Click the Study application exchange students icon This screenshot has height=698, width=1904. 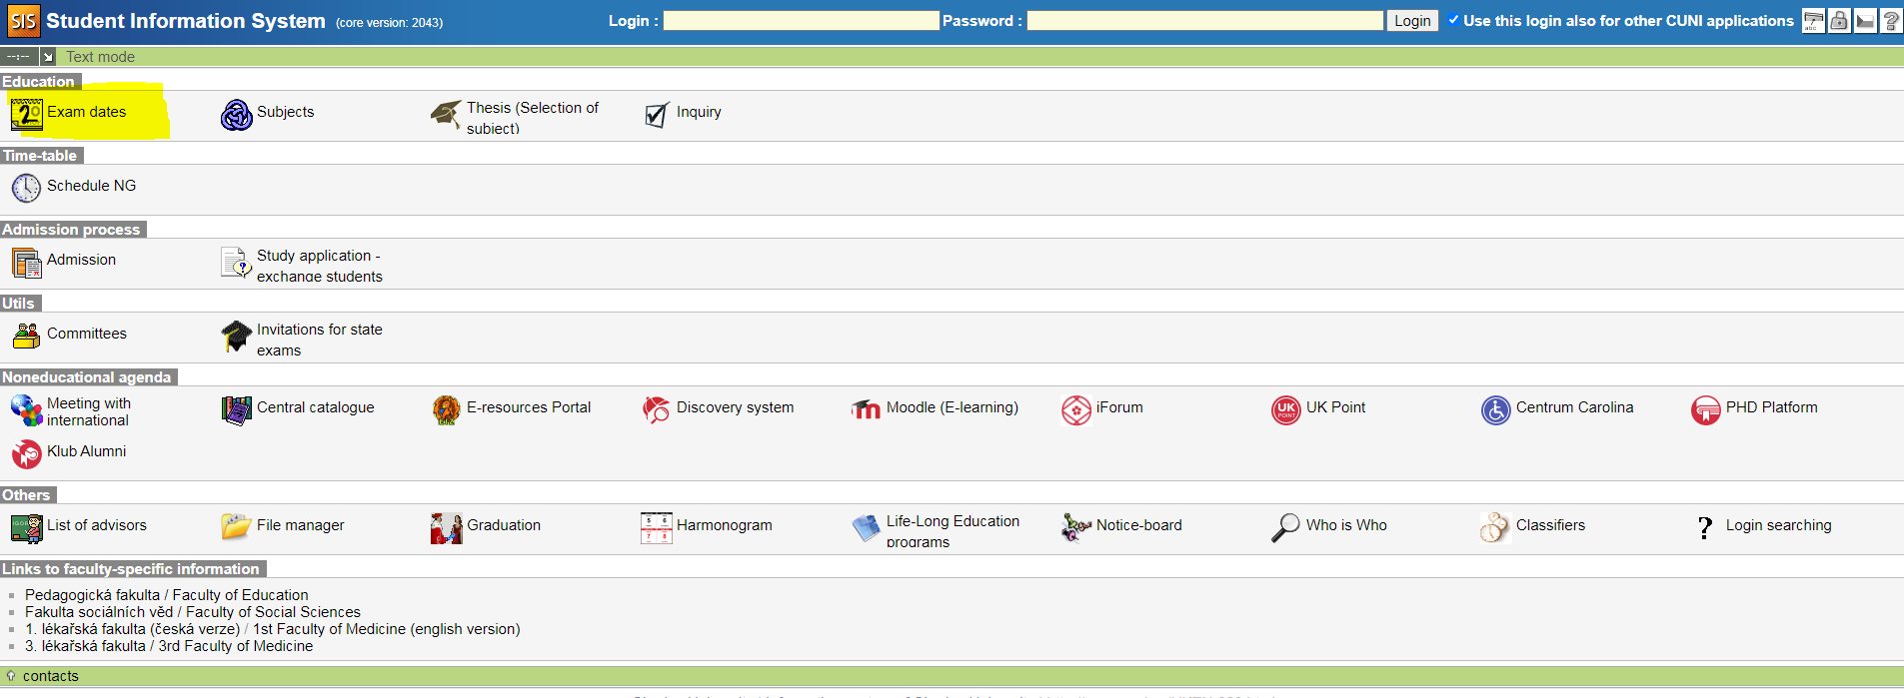236,262
